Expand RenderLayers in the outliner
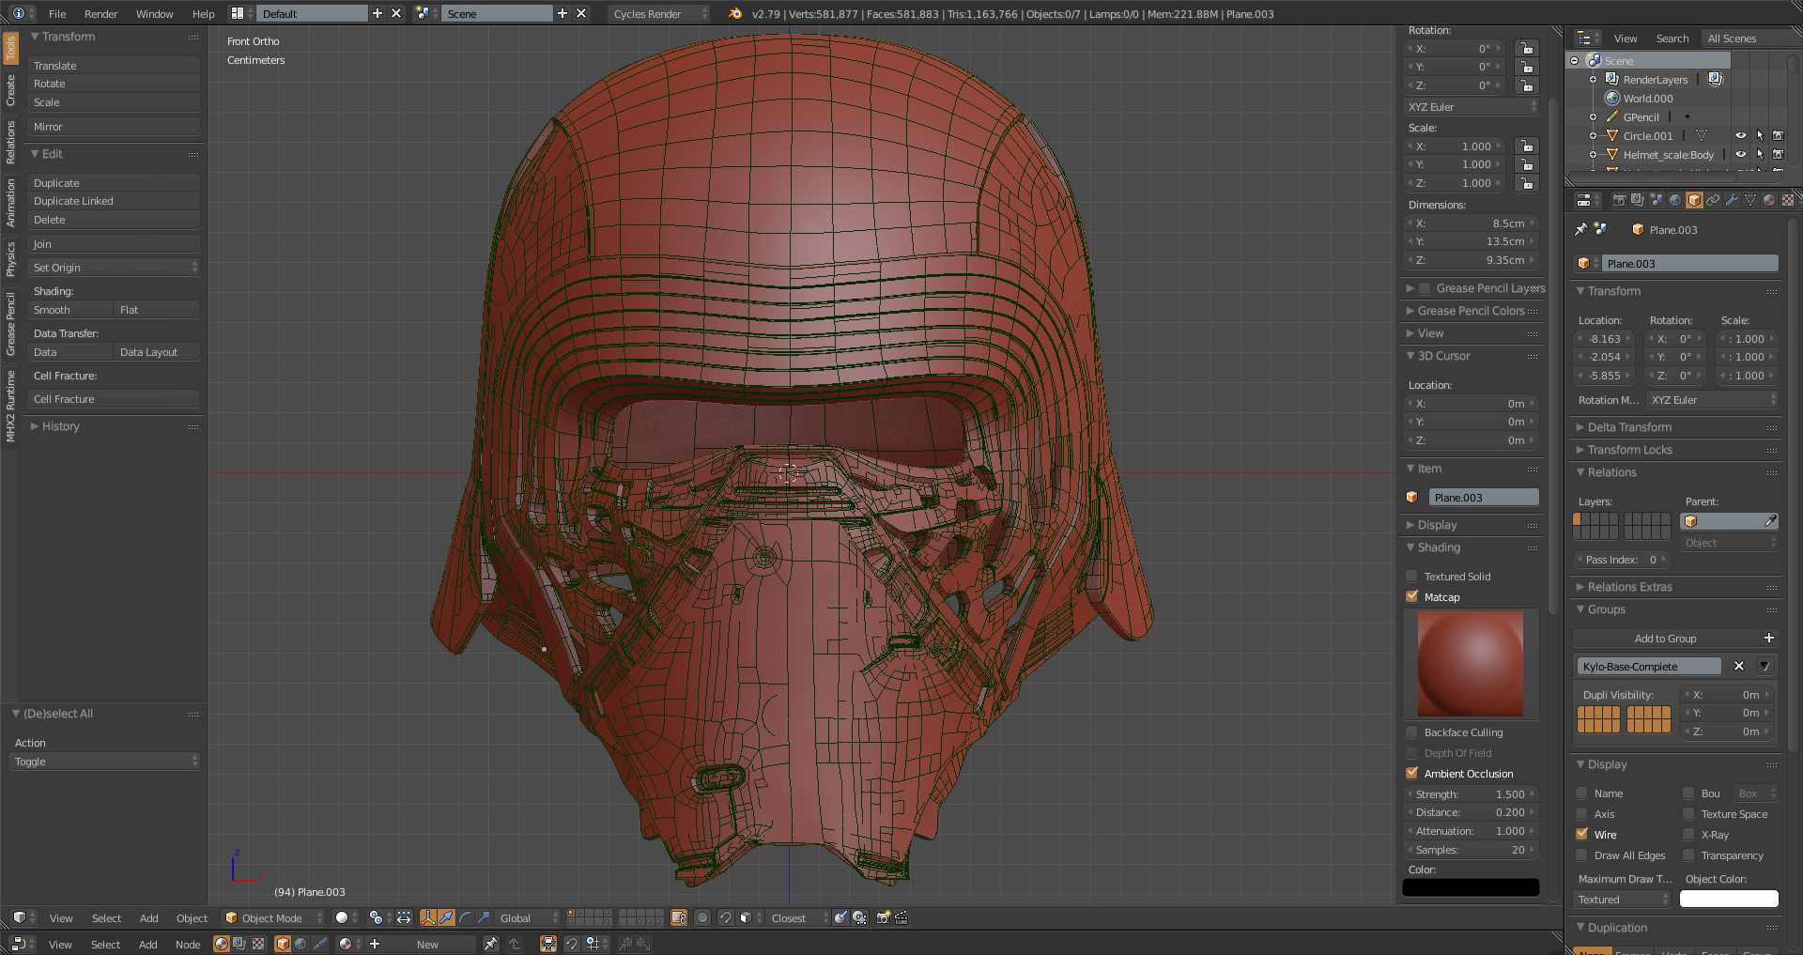1803x955 pixels. point(1593,80)
